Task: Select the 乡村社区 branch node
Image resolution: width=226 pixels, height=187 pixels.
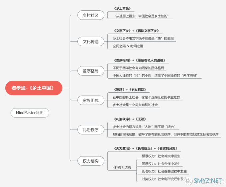Action: 91,15
